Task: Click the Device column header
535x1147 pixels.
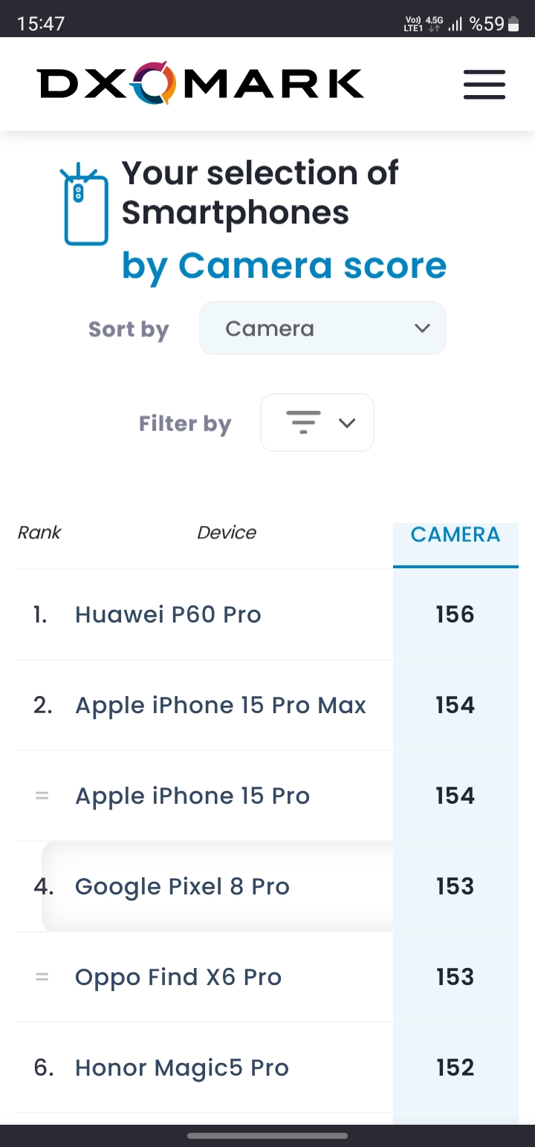Action: click(x=227, y=533)
